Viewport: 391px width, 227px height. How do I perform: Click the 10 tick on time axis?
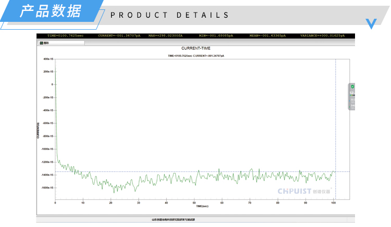83,203
